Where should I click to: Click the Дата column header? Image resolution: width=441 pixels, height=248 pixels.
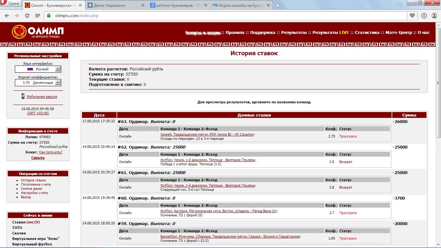(x=99, y=115)
